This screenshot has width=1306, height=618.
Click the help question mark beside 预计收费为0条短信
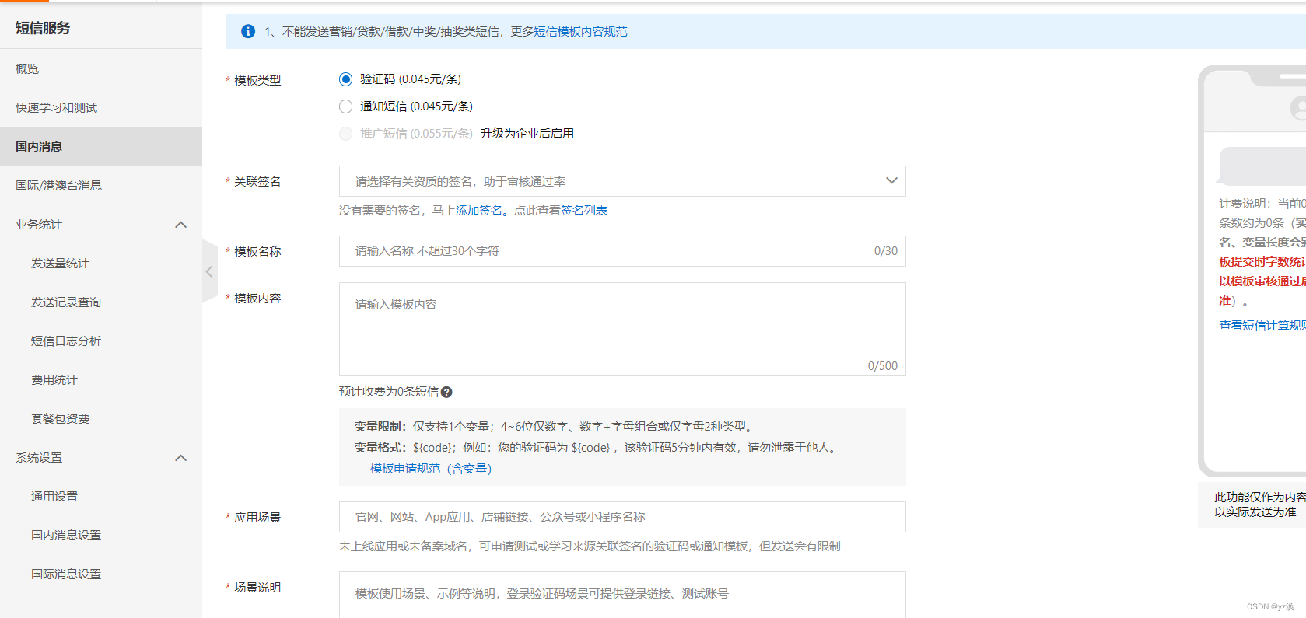pyautogui.click(x=446, y=393)
